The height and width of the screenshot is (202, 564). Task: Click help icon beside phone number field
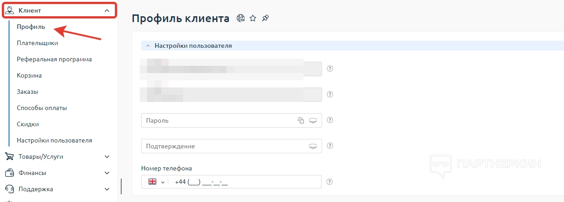click(330, 182)
